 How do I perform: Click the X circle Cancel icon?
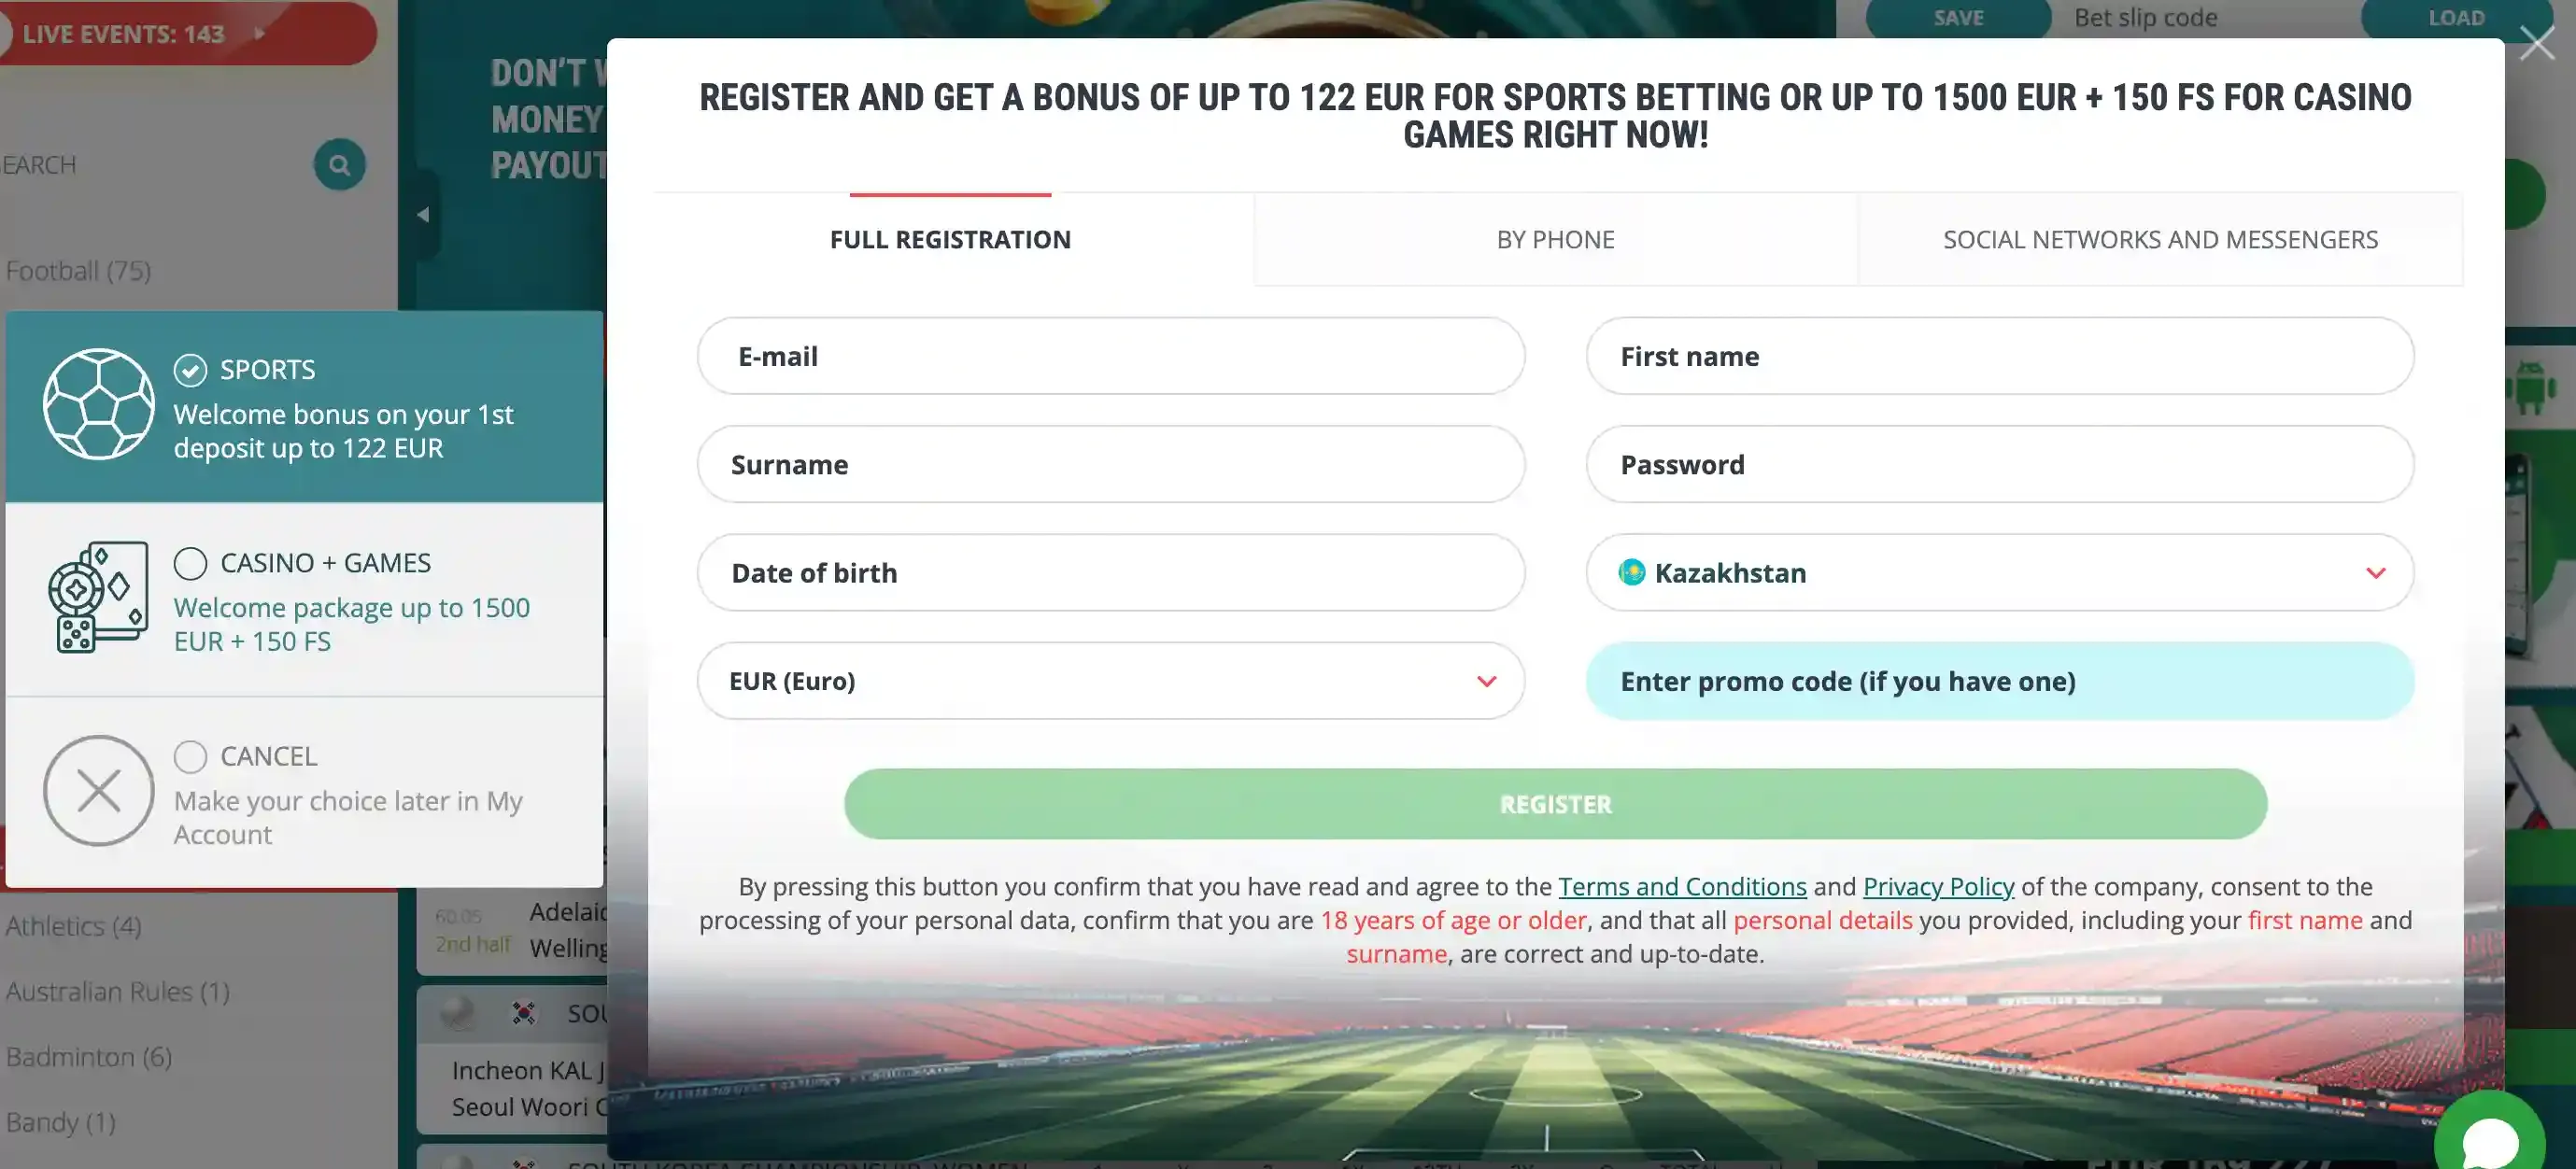coord(99,790)
